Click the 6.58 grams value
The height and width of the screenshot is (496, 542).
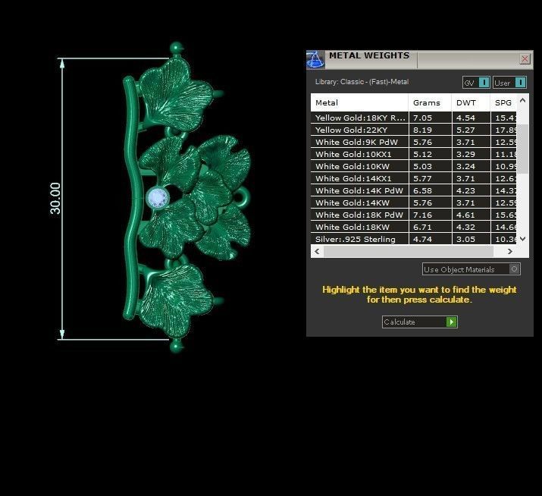click(422, 190)
